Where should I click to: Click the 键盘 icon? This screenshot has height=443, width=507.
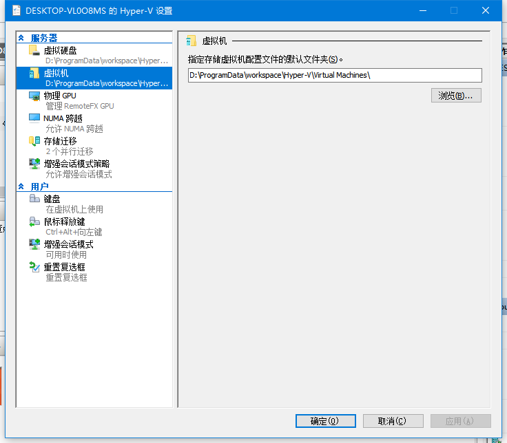click(x=34, y=198)
